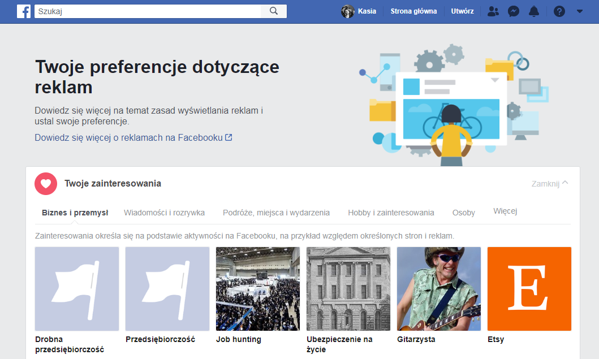Screen dimensions: 599x359
Task: Click the Facebook logo icon
Action: tap(24, 11)
